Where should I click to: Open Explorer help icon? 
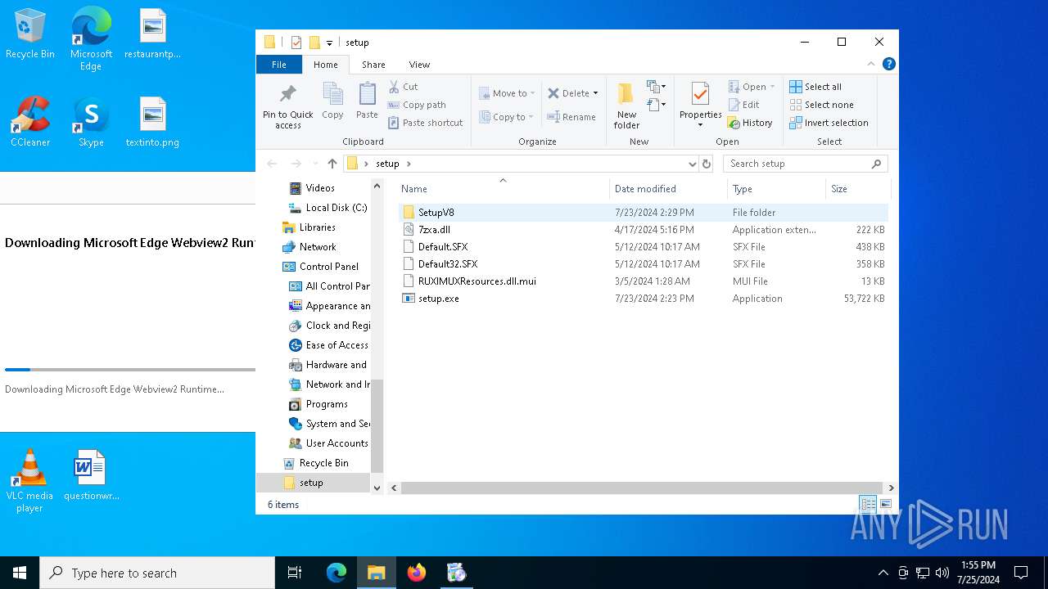click(888, 64)
